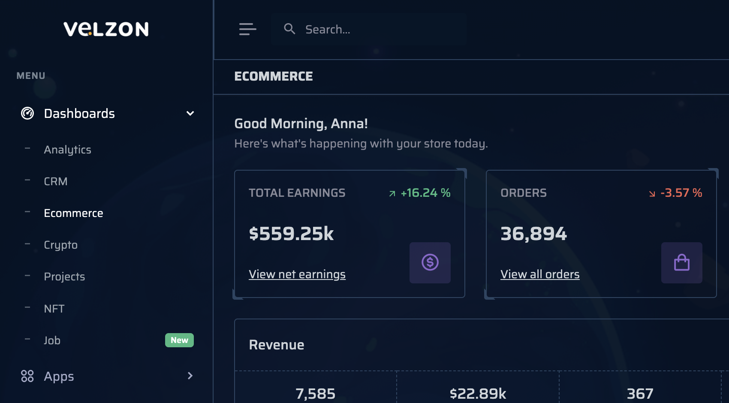Click the search magnifier icon
The height and width of the screenshot is (403, 729).
point(289,29)
